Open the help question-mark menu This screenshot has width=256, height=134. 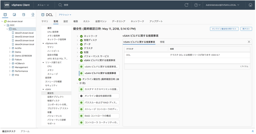[x=197, y=5]
